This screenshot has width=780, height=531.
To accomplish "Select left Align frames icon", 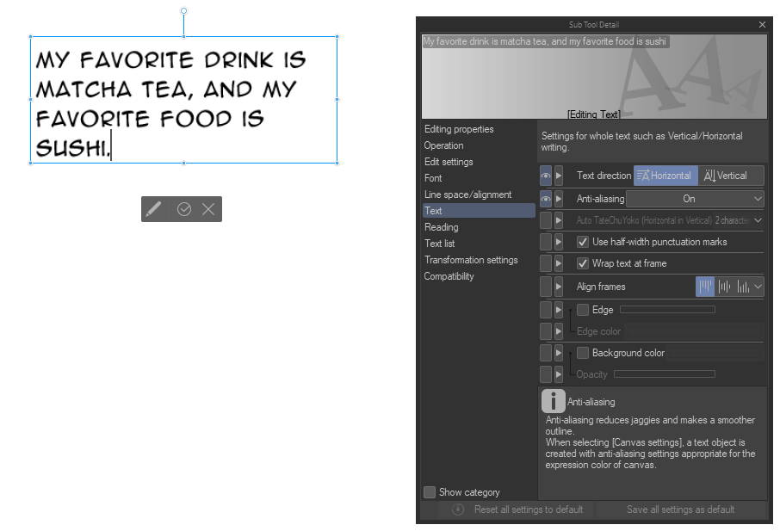I will [705, 287].
